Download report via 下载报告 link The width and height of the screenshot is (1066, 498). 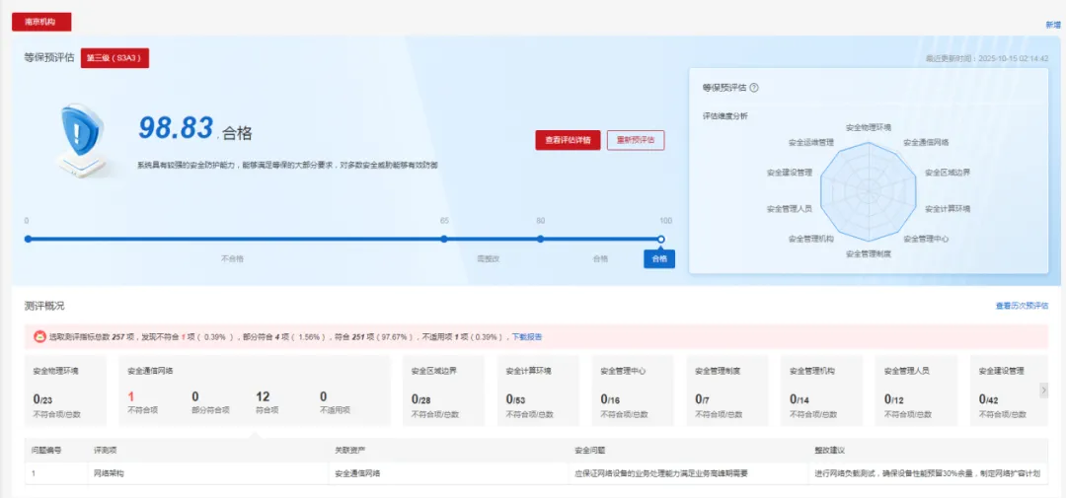pyautogui.click(x=526, y=337)
